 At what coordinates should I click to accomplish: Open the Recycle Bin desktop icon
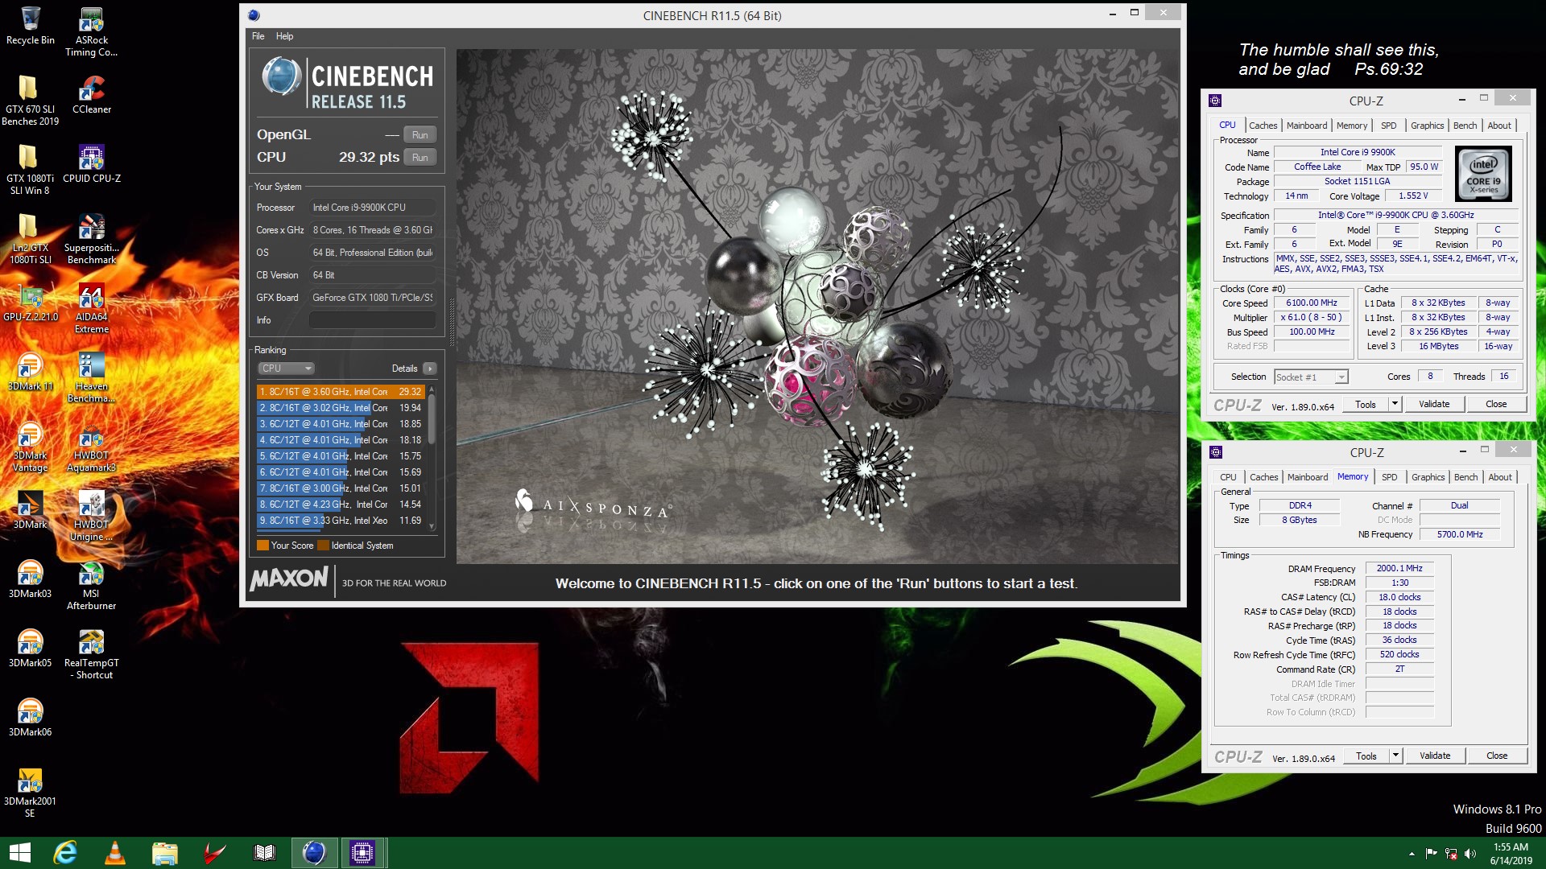[31, 26]
